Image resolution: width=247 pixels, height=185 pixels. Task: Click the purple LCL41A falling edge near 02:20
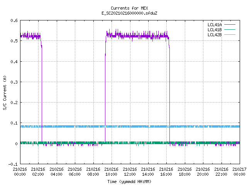tap(42, 94)
